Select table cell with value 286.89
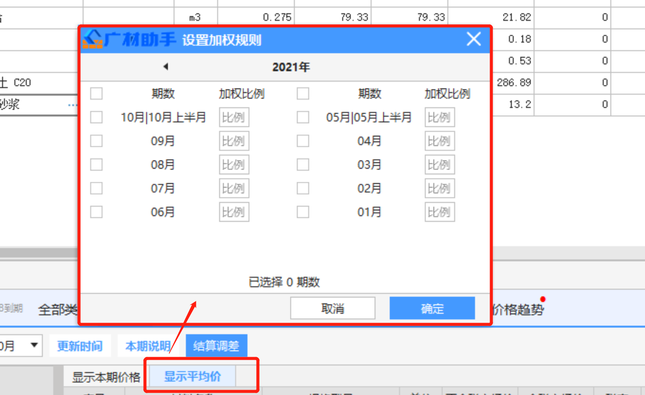Image resolution: width=645 pixels, height=395 pixels. [x=513, y=83]
